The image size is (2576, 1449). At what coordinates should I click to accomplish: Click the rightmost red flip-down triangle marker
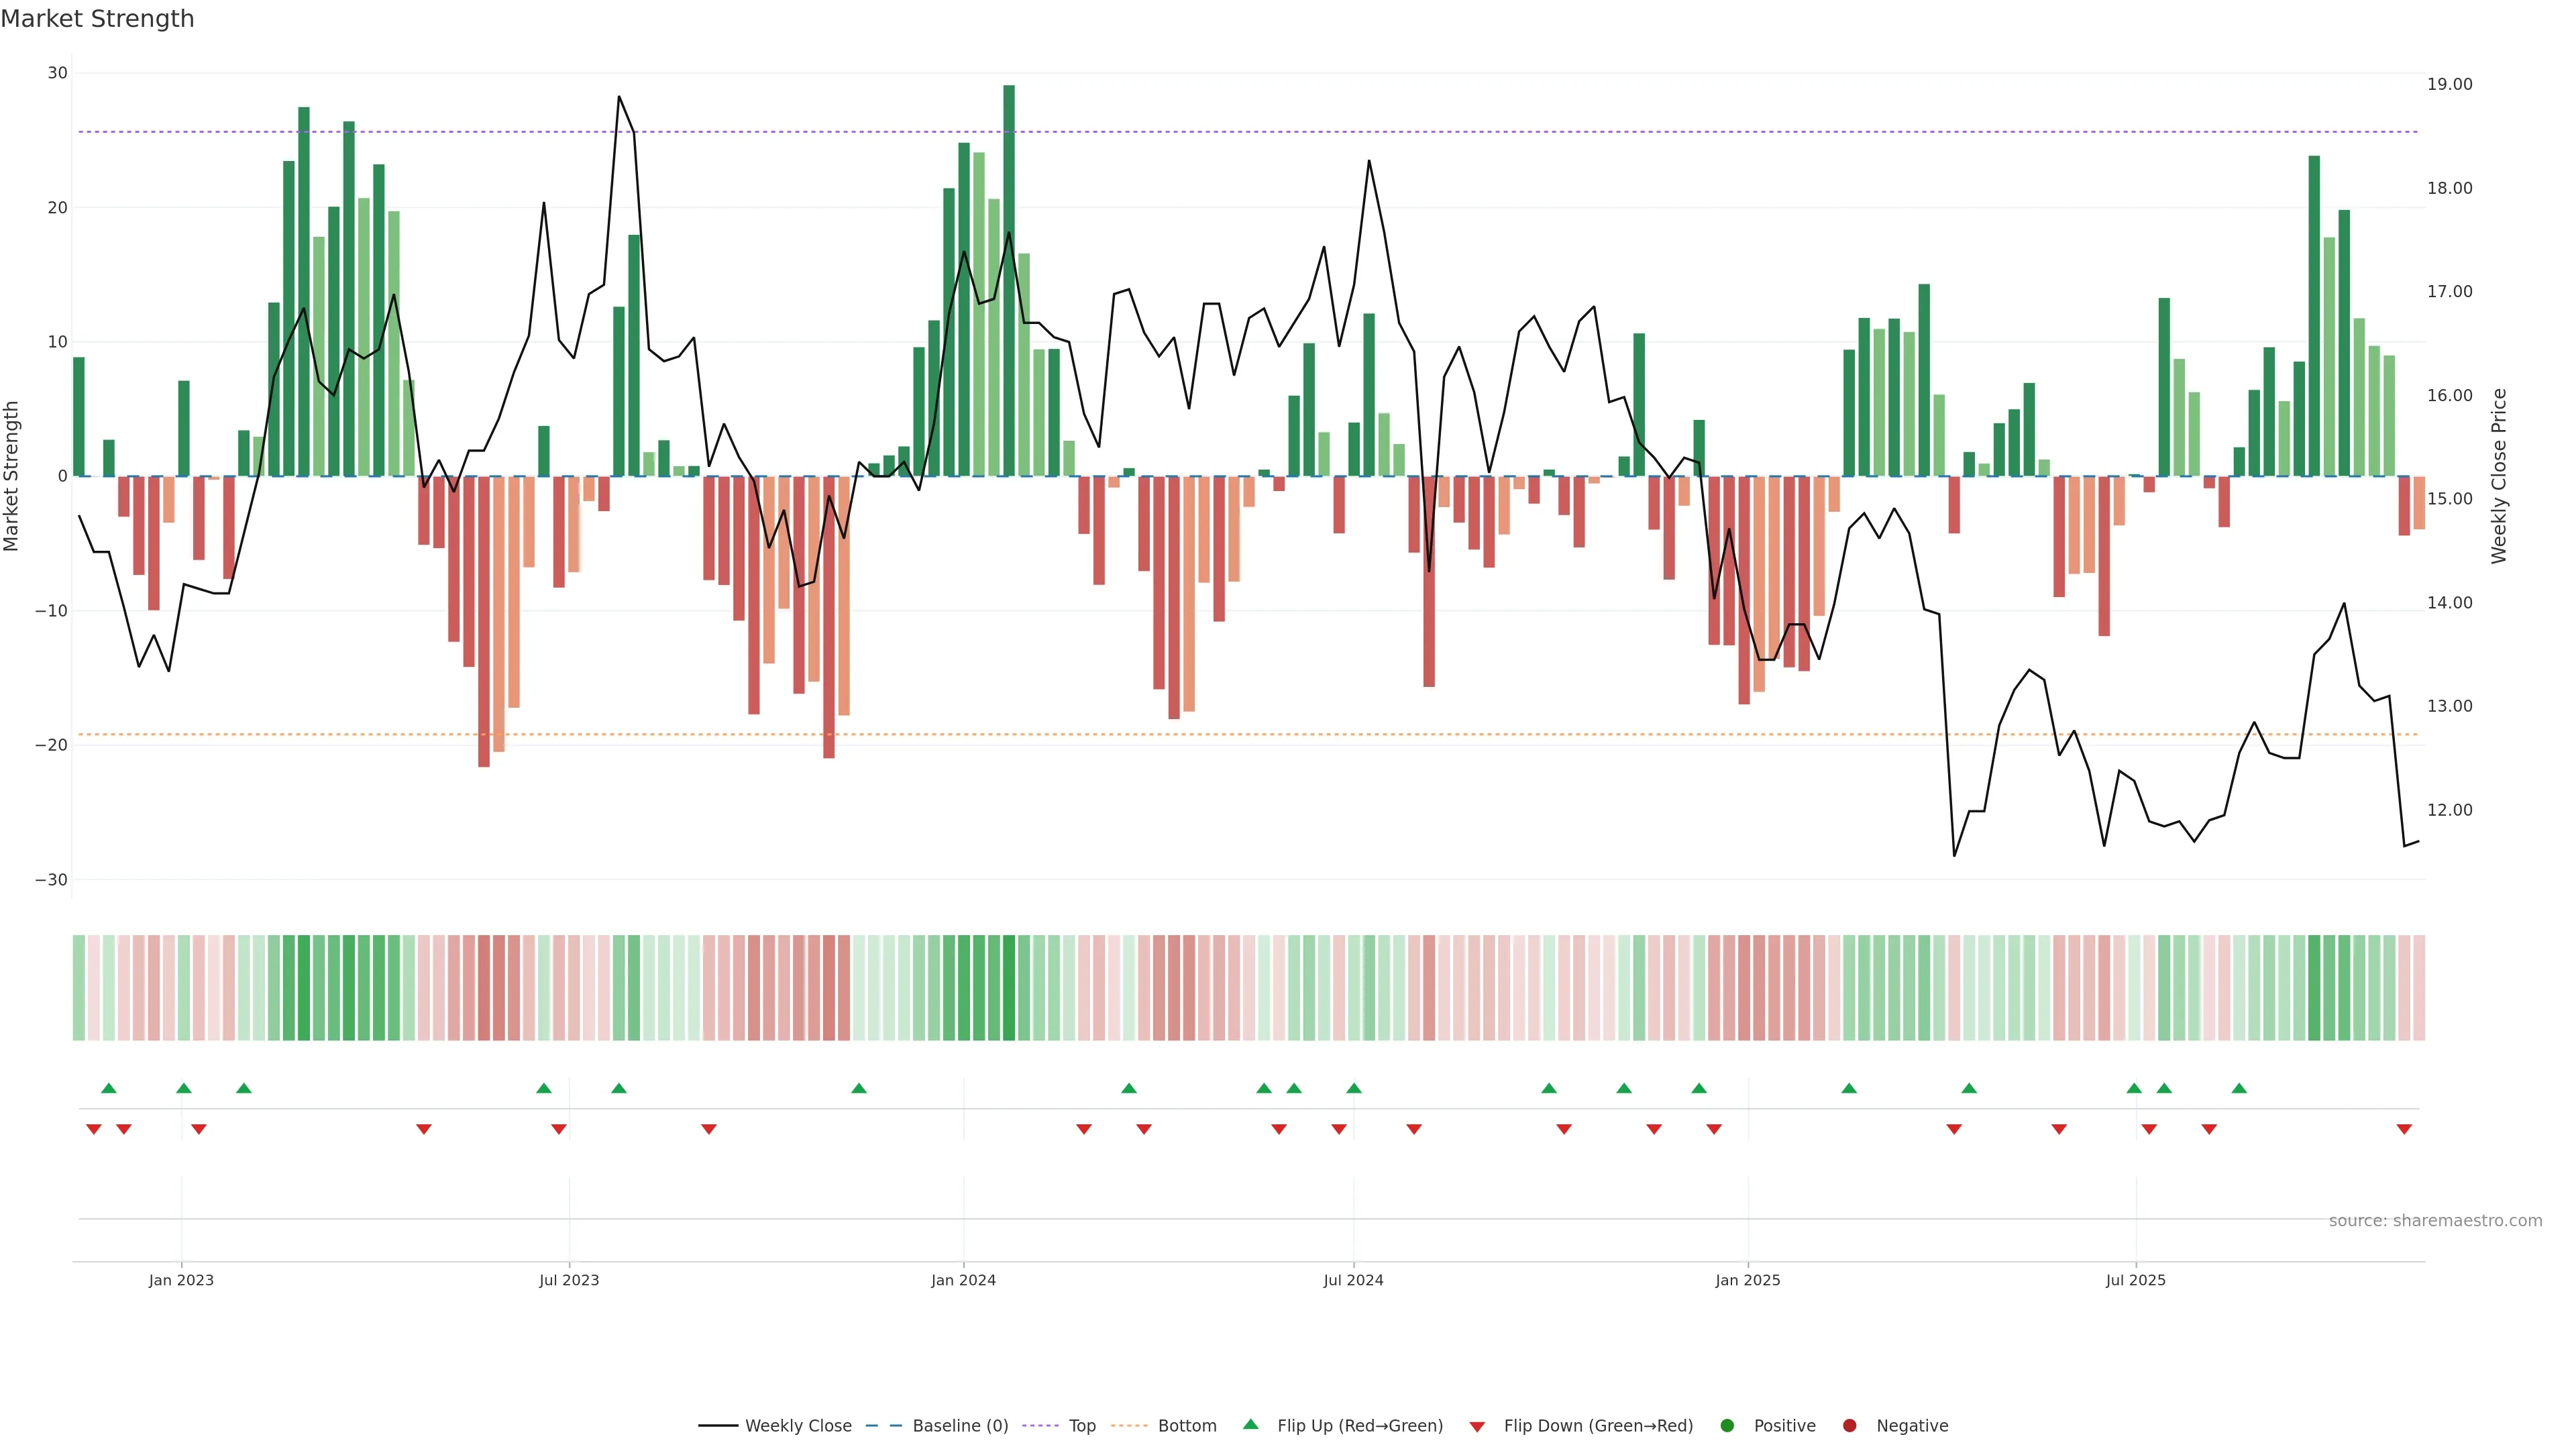click(2404, 1129)
